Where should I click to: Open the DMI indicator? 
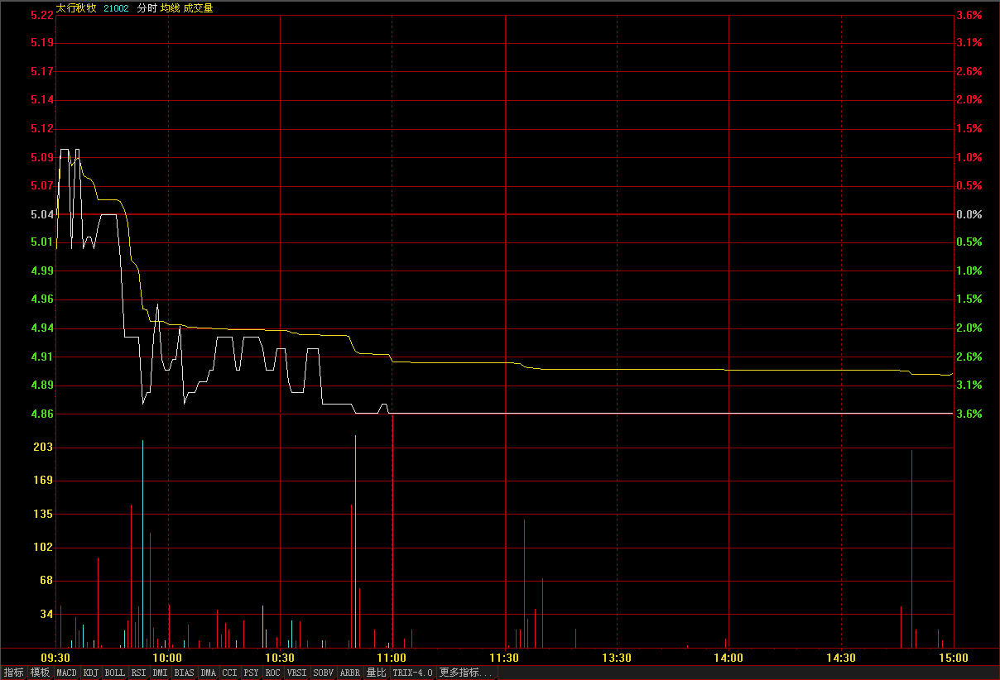click(161, 673)
